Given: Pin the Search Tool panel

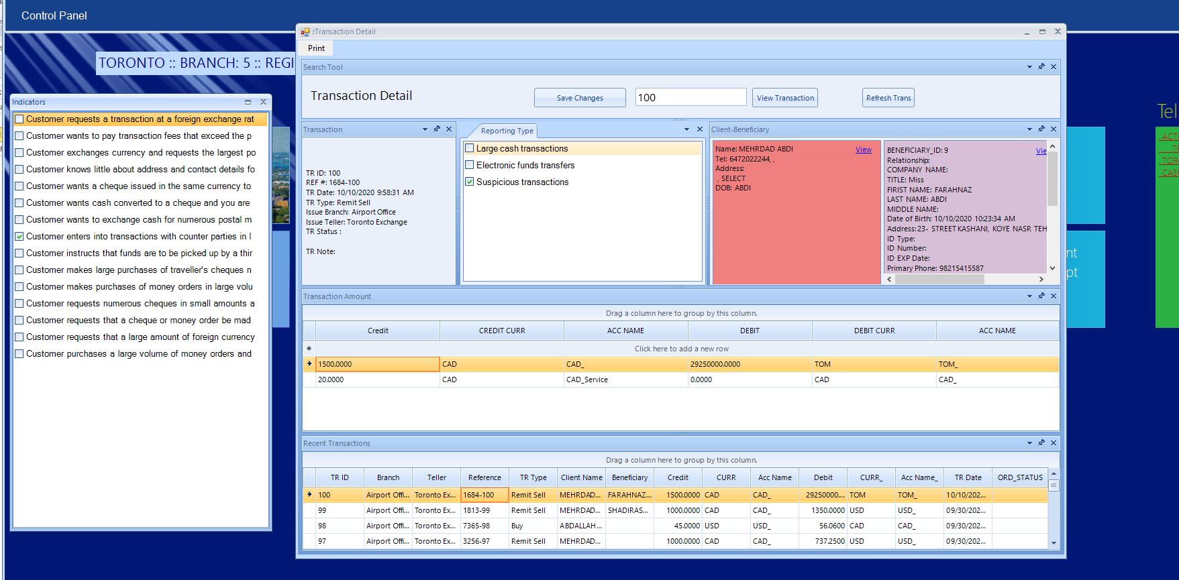Looking at the screenshot, I should coord(1041,66).
